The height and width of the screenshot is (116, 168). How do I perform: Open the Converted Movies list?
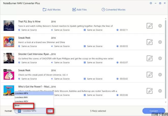[x=113, y=10]
